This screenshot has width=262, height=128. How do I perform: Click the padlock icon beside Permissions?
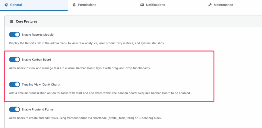74,5
